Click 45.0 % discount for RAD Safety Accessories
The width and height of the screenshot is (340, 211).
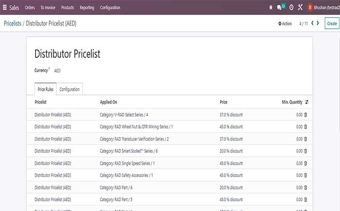click(231, 175)
